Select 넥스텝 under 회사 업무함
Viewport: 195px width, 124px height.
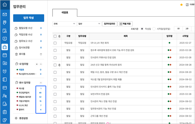coord(21,89)
